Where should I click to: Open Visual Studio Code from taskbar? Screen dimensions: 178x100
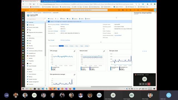(43, 89)
